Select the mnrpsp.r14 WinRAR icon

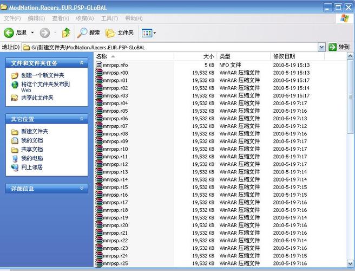98,179
